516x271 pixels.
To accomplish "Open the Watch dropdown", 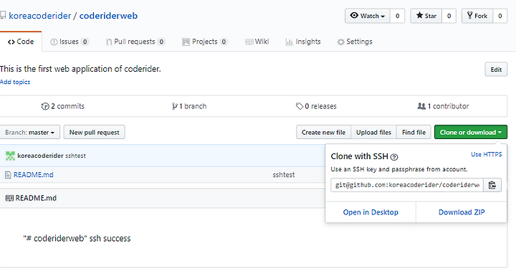I will click(367, 16).
